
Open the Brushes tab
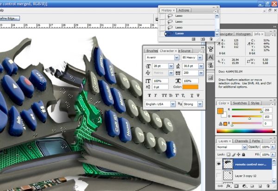(152, 51)
